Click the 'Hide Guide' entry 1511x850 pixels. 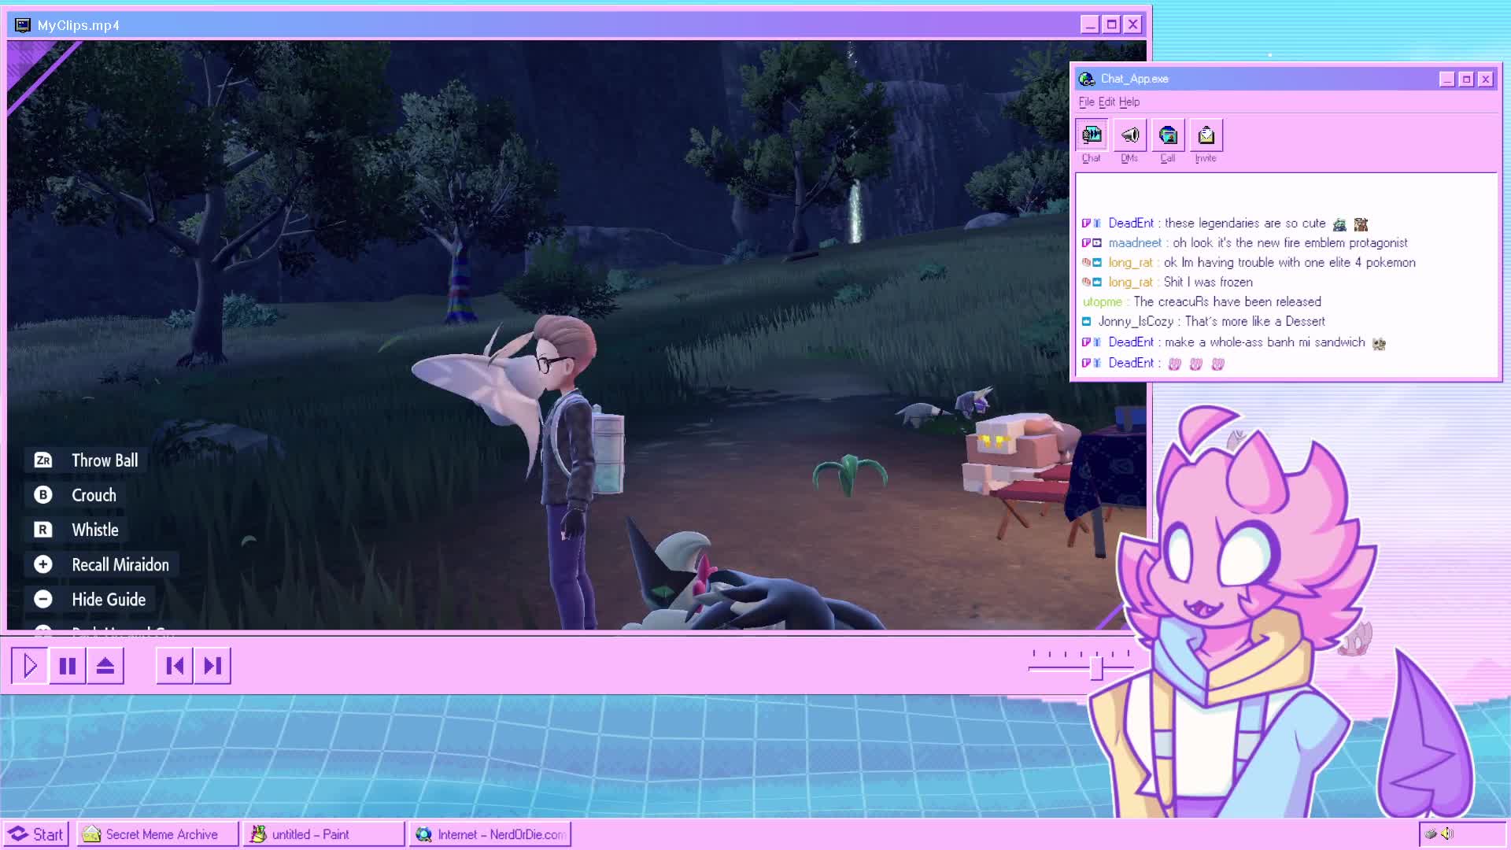(x=90, y=599)
